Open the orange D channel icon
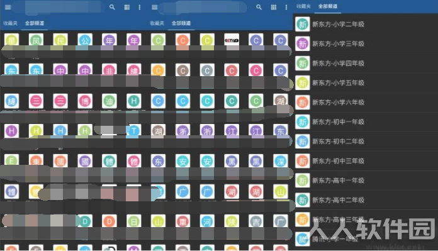The width and height of the screenshot is (438, 251). click(109, 221)
